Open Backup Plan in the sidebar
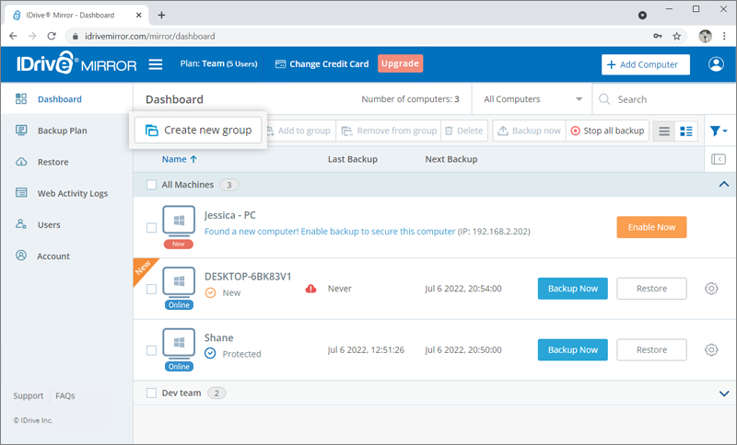 [62, 131]
